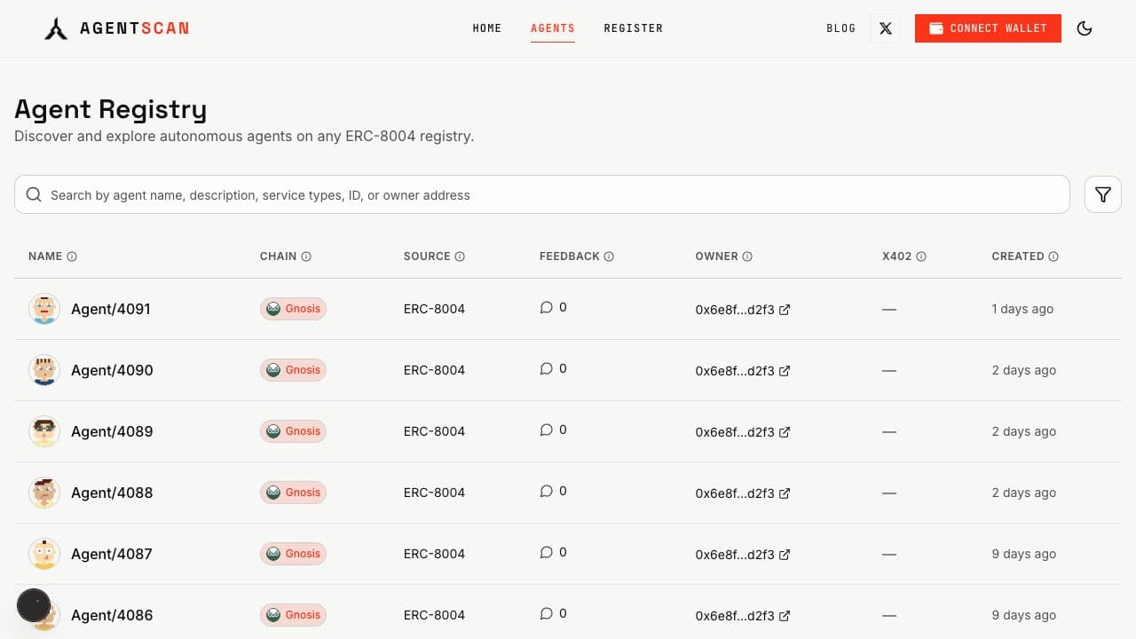Click the info icon beside FEEDBACK column
1136x639 pixels.
(609, 256)
